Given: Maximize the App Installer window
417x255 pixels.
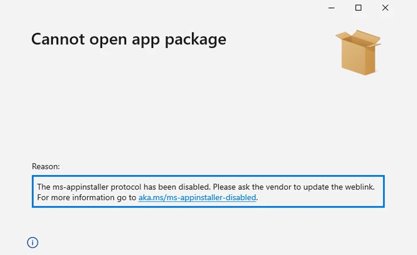Looking at the screenshot, I should point(358,7).
